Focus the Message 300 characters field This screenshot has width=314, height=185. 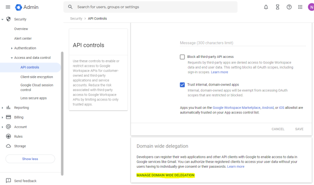[x=243, y=43]
